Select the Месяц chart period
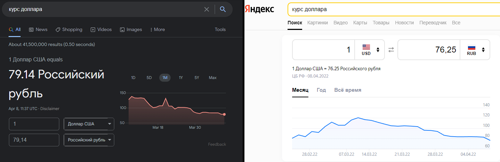The width and height of the screenshot is (500, 162). [300, 90]
